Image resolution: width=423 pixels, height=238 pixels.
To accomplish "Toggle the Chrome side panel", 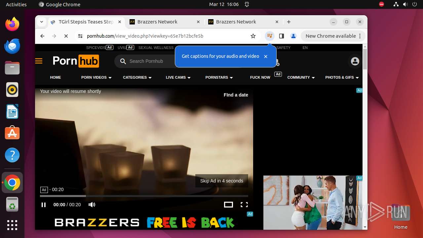I will point(282,36).
